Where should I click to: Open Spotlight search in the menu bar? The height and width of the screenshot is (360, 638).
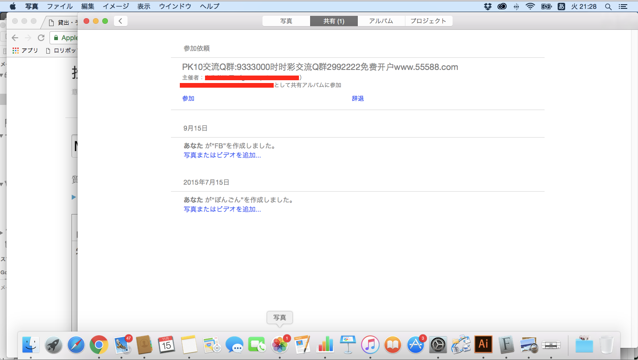pos(608,7)
